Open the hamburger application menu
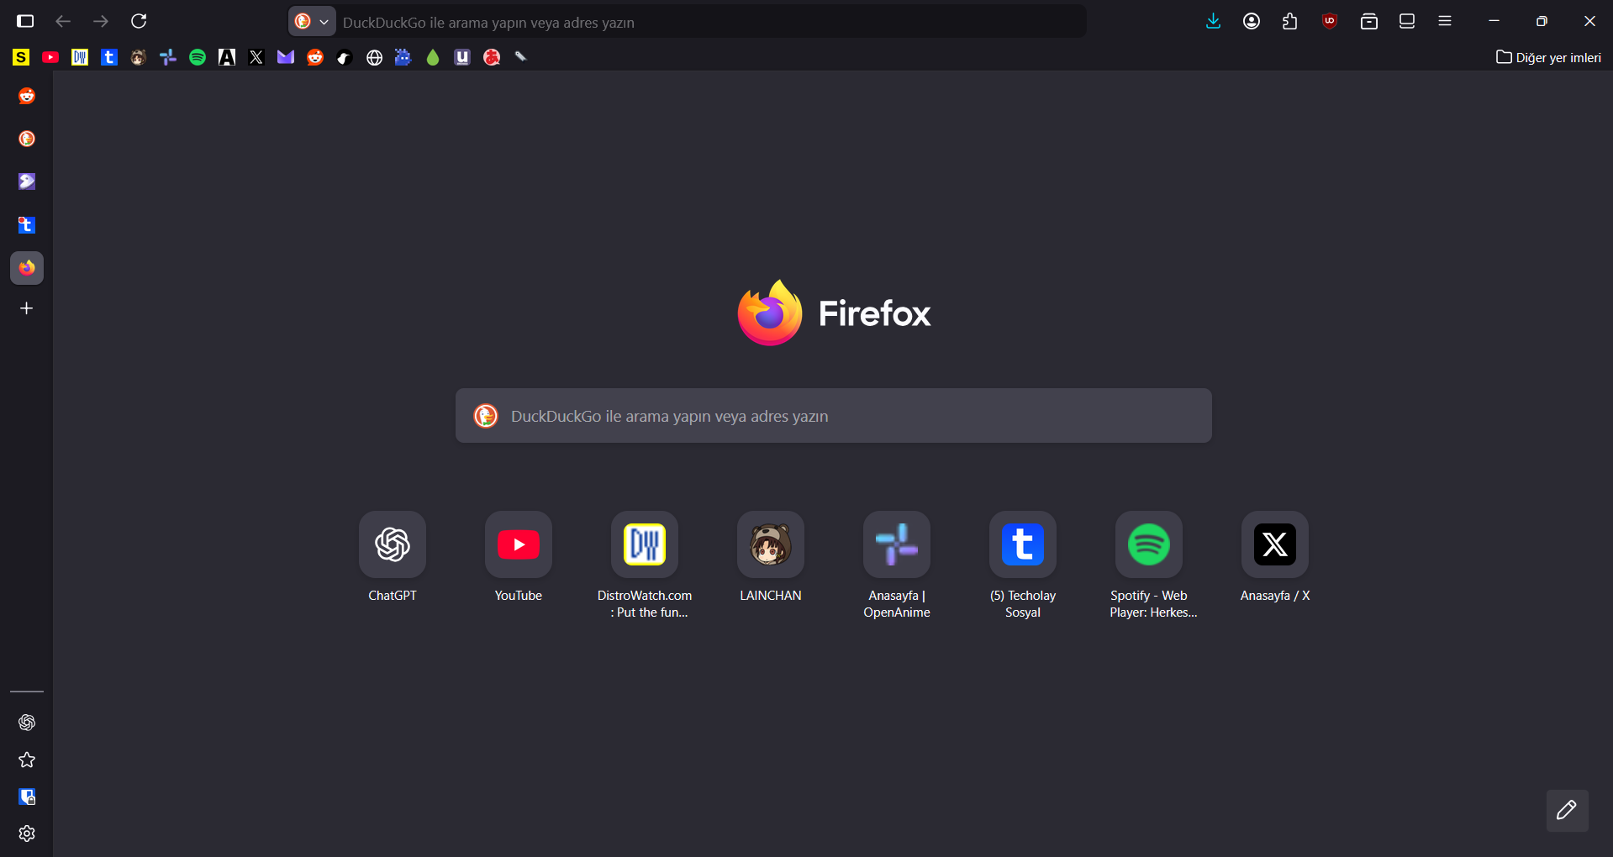The image size is (1613, 857). tap(1445, 21)
